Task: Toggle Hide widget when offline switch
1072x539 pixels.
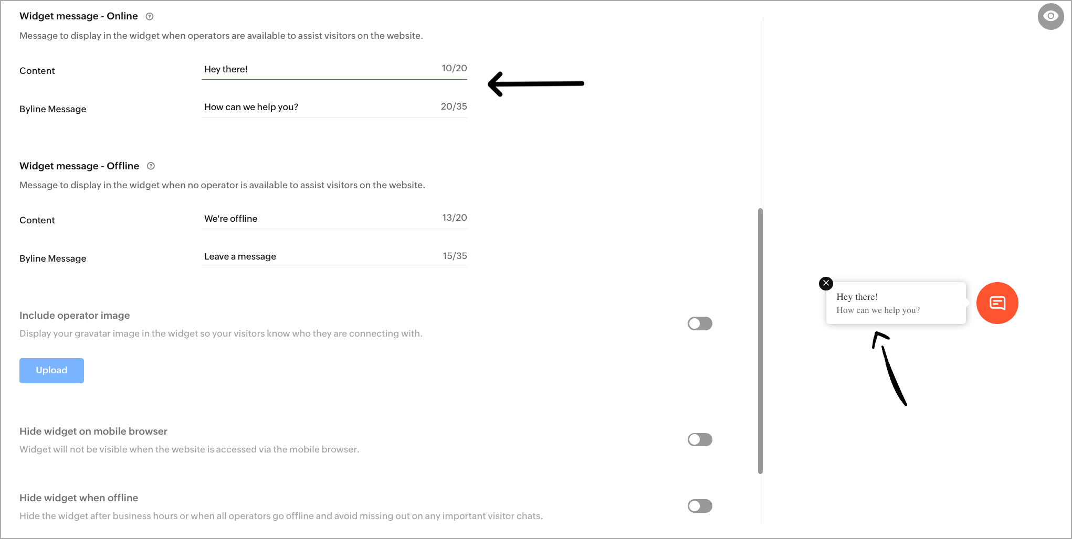Action: click(700, 506)
